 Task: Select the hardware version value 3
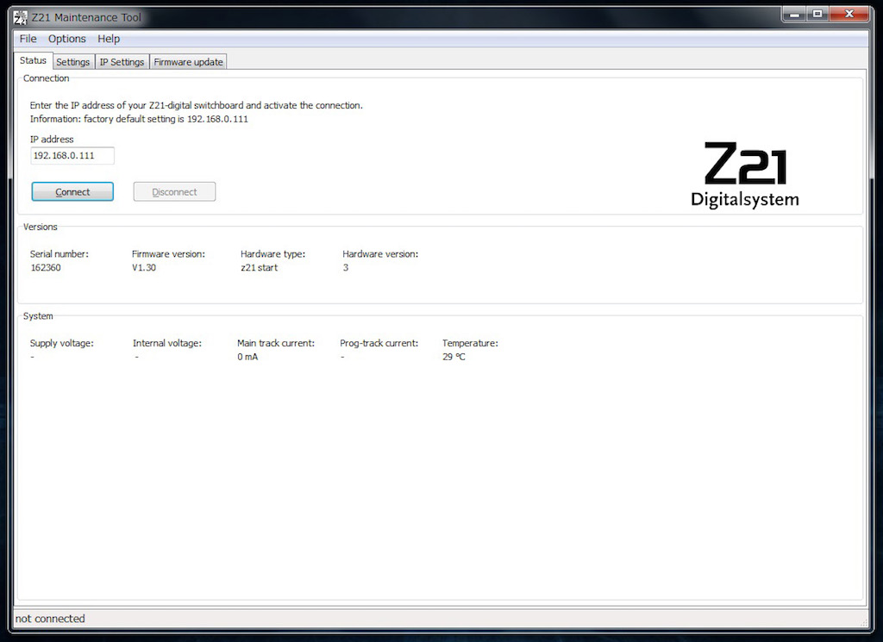(346, 268)
